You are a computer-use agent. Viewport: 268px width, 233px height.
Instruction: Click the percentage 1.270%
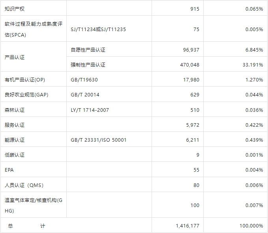click(x=254, y=80)
